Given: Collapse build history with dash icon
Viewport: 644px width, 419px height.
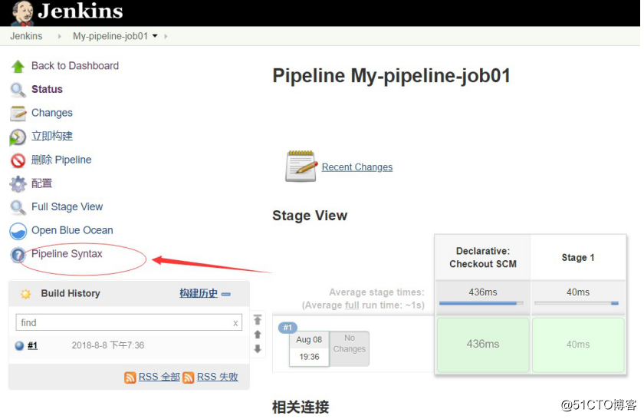Looking at the screenshot, I should tap(226, 294).
